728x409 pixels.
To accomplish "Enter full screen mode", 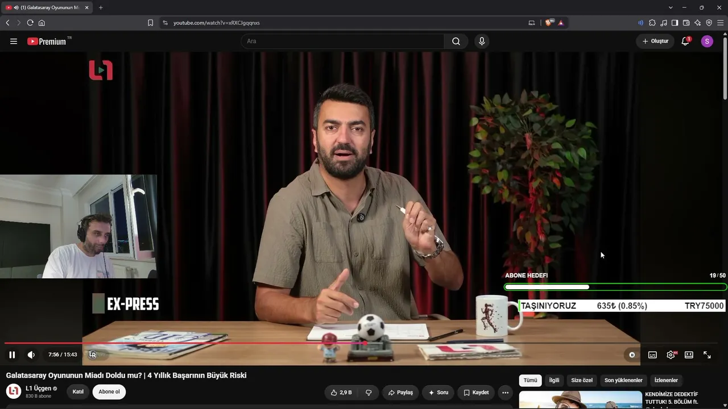I will click(x=707, y=354).
